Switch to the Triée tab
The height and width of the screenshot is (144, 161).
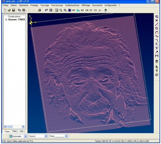tap(14, 131)
